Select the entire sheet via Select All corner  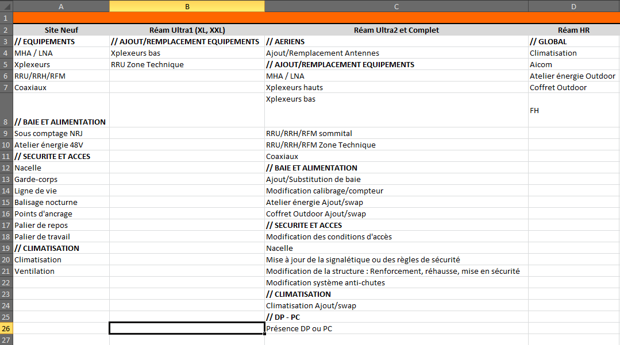pos(6,7)
